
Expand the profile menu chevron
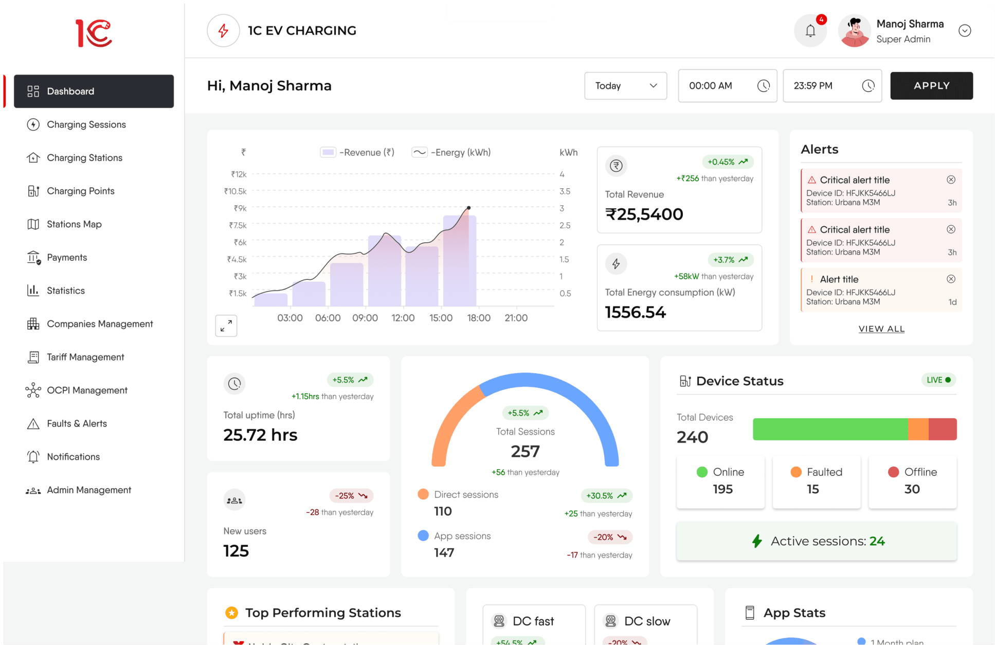click(x=965, y=30)
